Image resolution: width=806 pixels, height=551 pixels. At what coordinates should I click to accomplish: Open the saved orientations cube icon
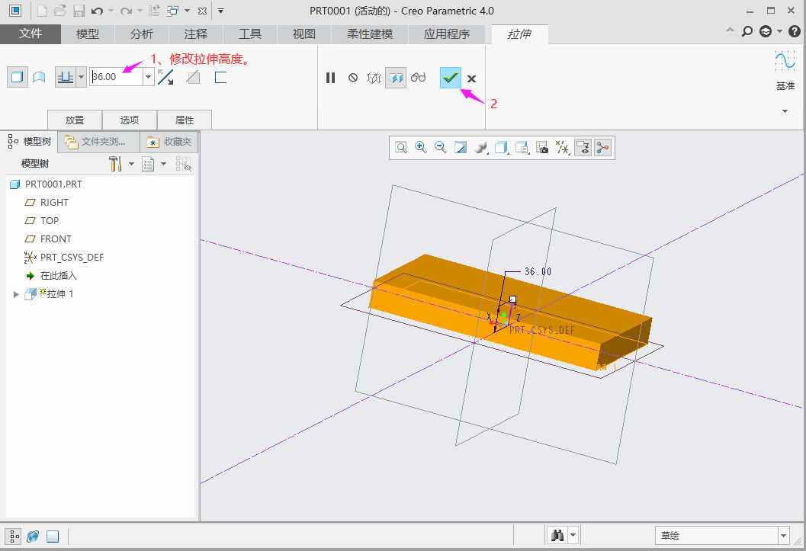(500, 148)
